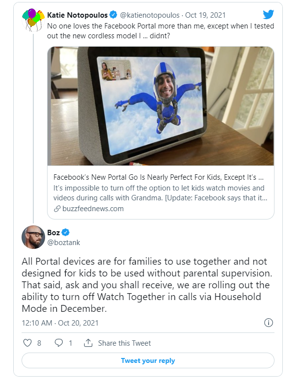
Task: Open replies via speech bubble icon
Action: 58,343
